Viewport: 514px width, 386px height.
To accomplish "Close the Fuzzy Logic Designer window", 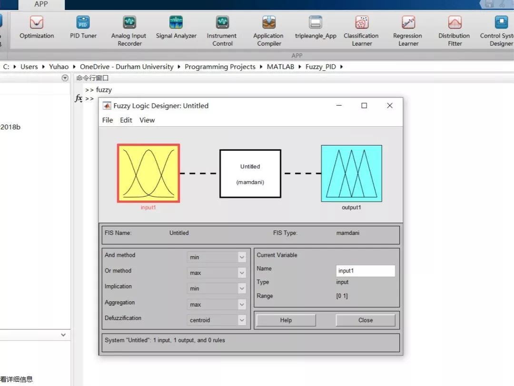I will tap(389, 106).
